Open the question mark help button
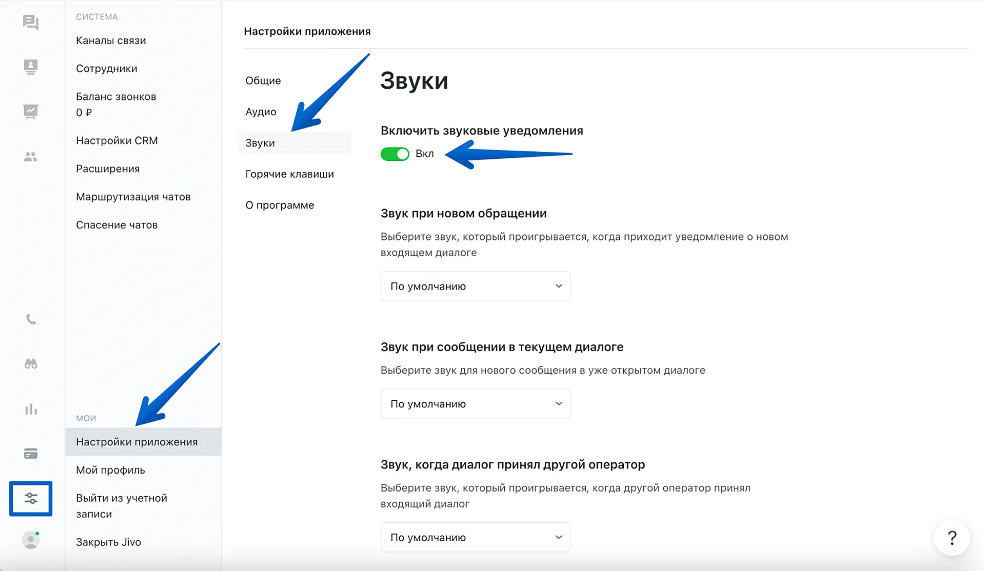The image size is (985, 571). [952, 538]
